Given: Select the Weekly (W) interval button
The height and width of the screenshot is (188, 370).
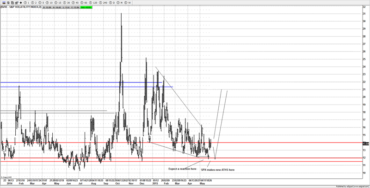Looking at the screenshot, I should pyautogui.click(x=128, y=3).
